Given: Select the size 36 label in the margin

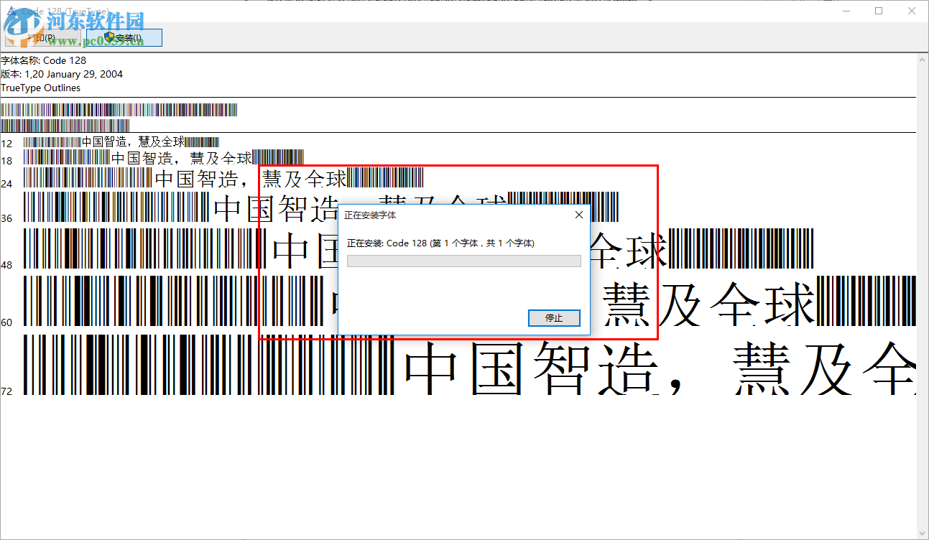Looking at the screenshot, I should (x=7, y=218).
